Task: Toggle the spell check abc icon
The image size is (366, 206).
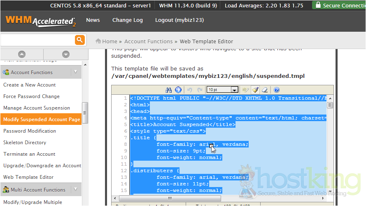Action: coord(246,90)
